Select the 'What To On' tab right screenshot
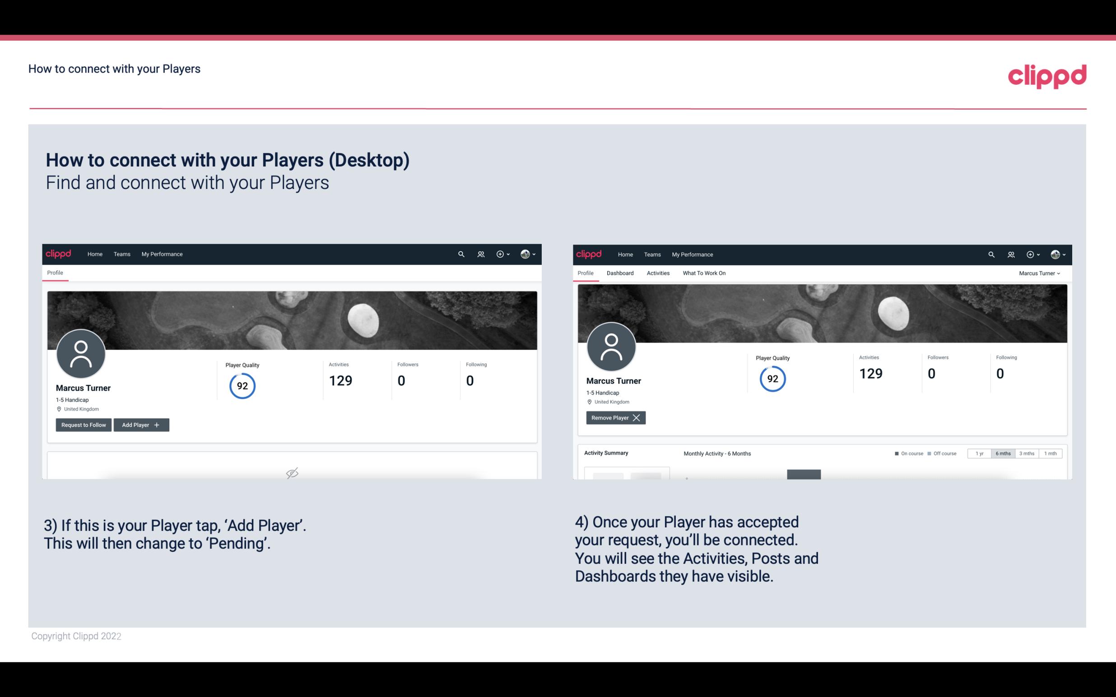Viewport: 1116px width, 697px height. (x=704, y=272)
